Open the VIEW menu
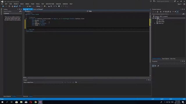This screenshot has height=104, width=186. point(10,4)
